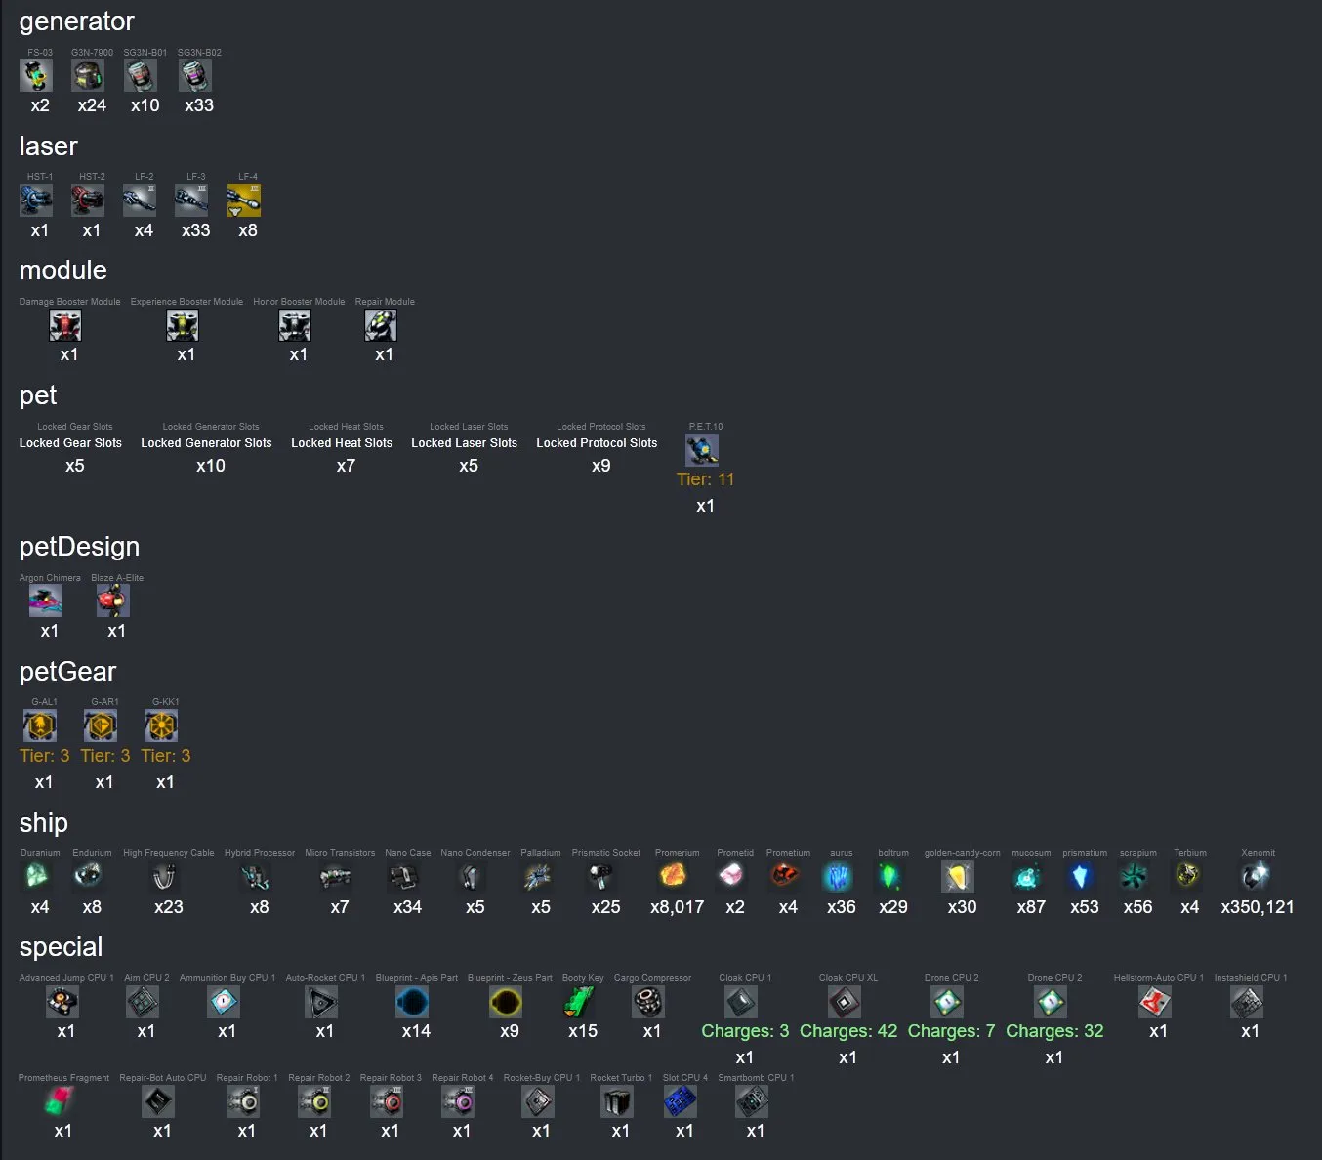Select the G3N-7900 generator icon
1322x1160 pixels.
[x=88, y=75]
